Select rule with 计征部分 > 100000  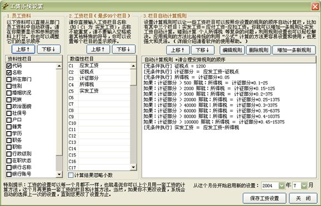(x=214, y=122)
